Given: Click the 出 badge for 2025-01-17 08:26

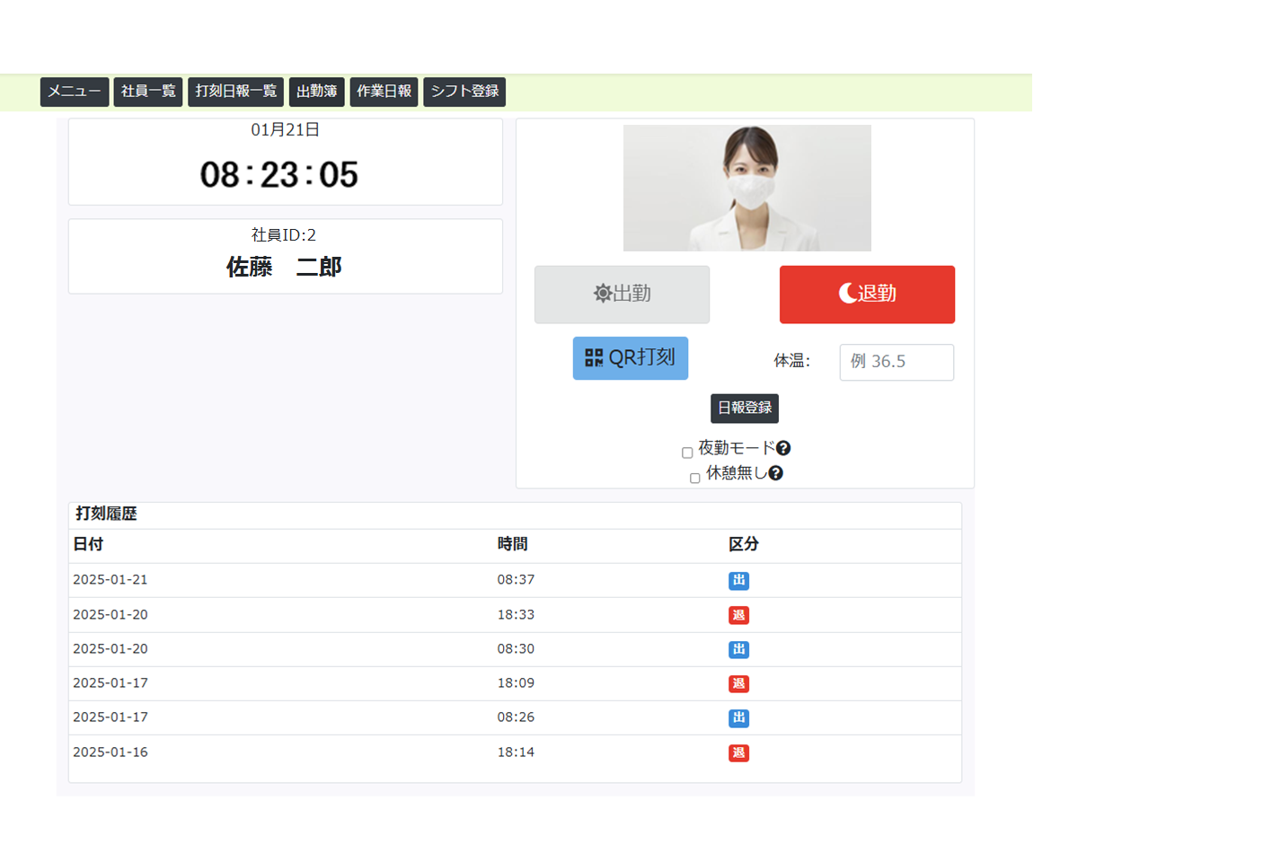Looking at the screenshot, I should click(738, 718).
